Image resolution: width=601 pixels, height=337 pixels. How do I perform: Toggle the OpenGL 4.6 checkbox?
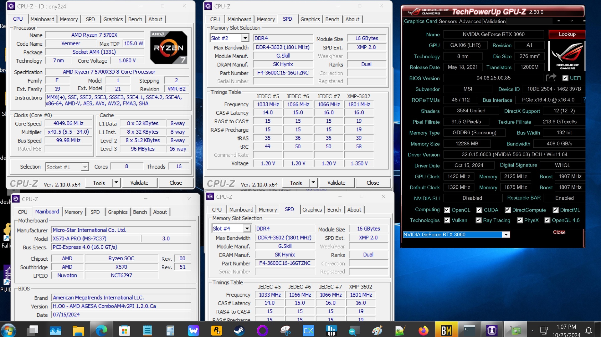(x=547, y=220)
